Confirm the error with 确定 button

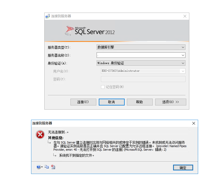click(x=183, y=168)
